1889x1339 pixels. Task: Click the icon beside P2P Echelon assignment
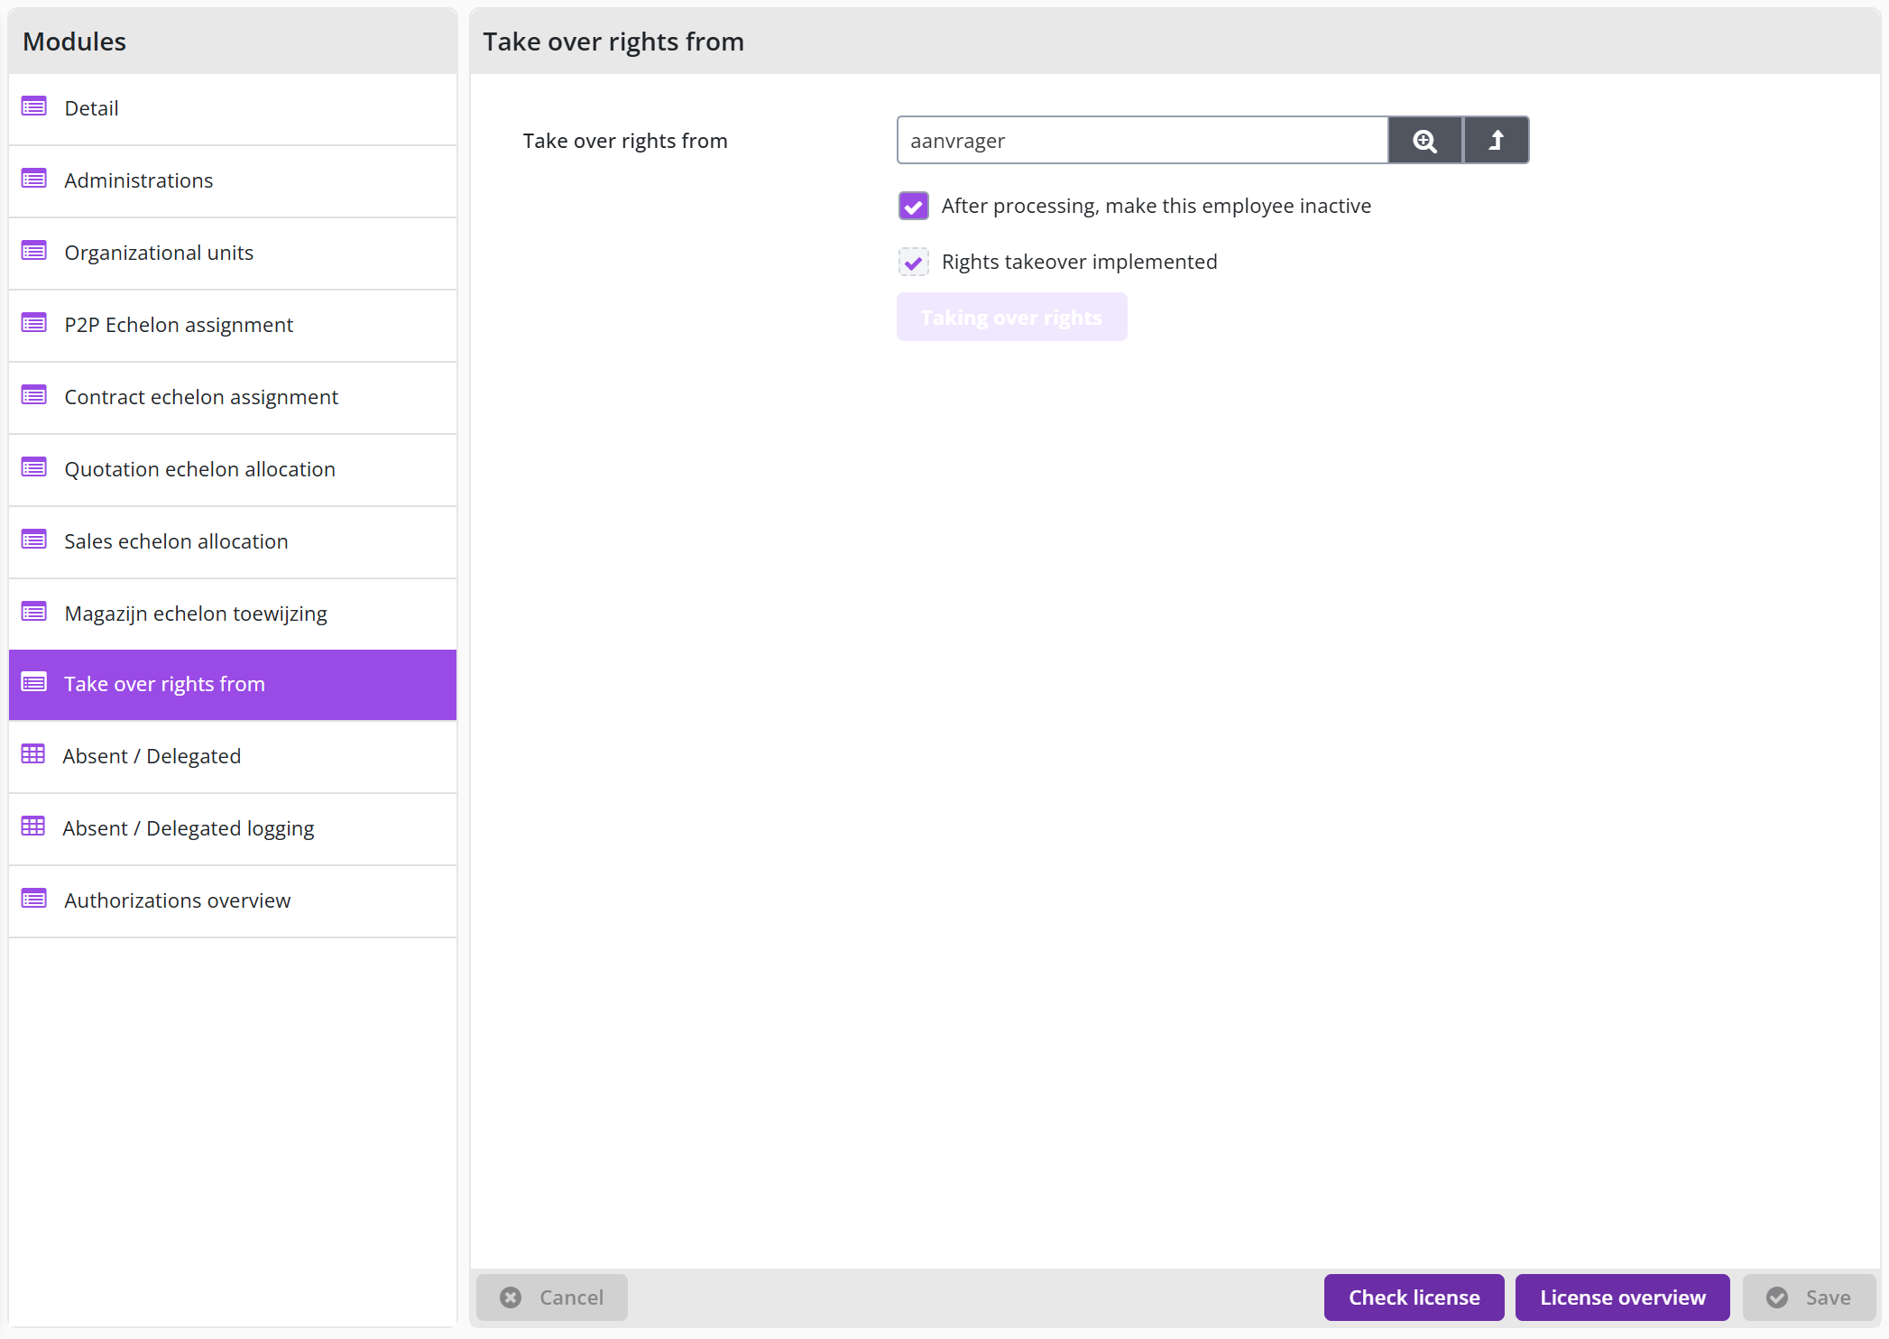[x=34, y=324]
